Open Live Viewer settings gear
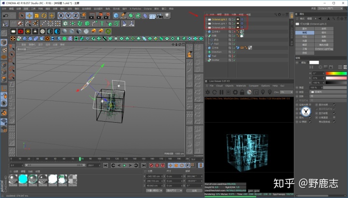The width and height of the screenshot is (348, 198). point(235,92)
